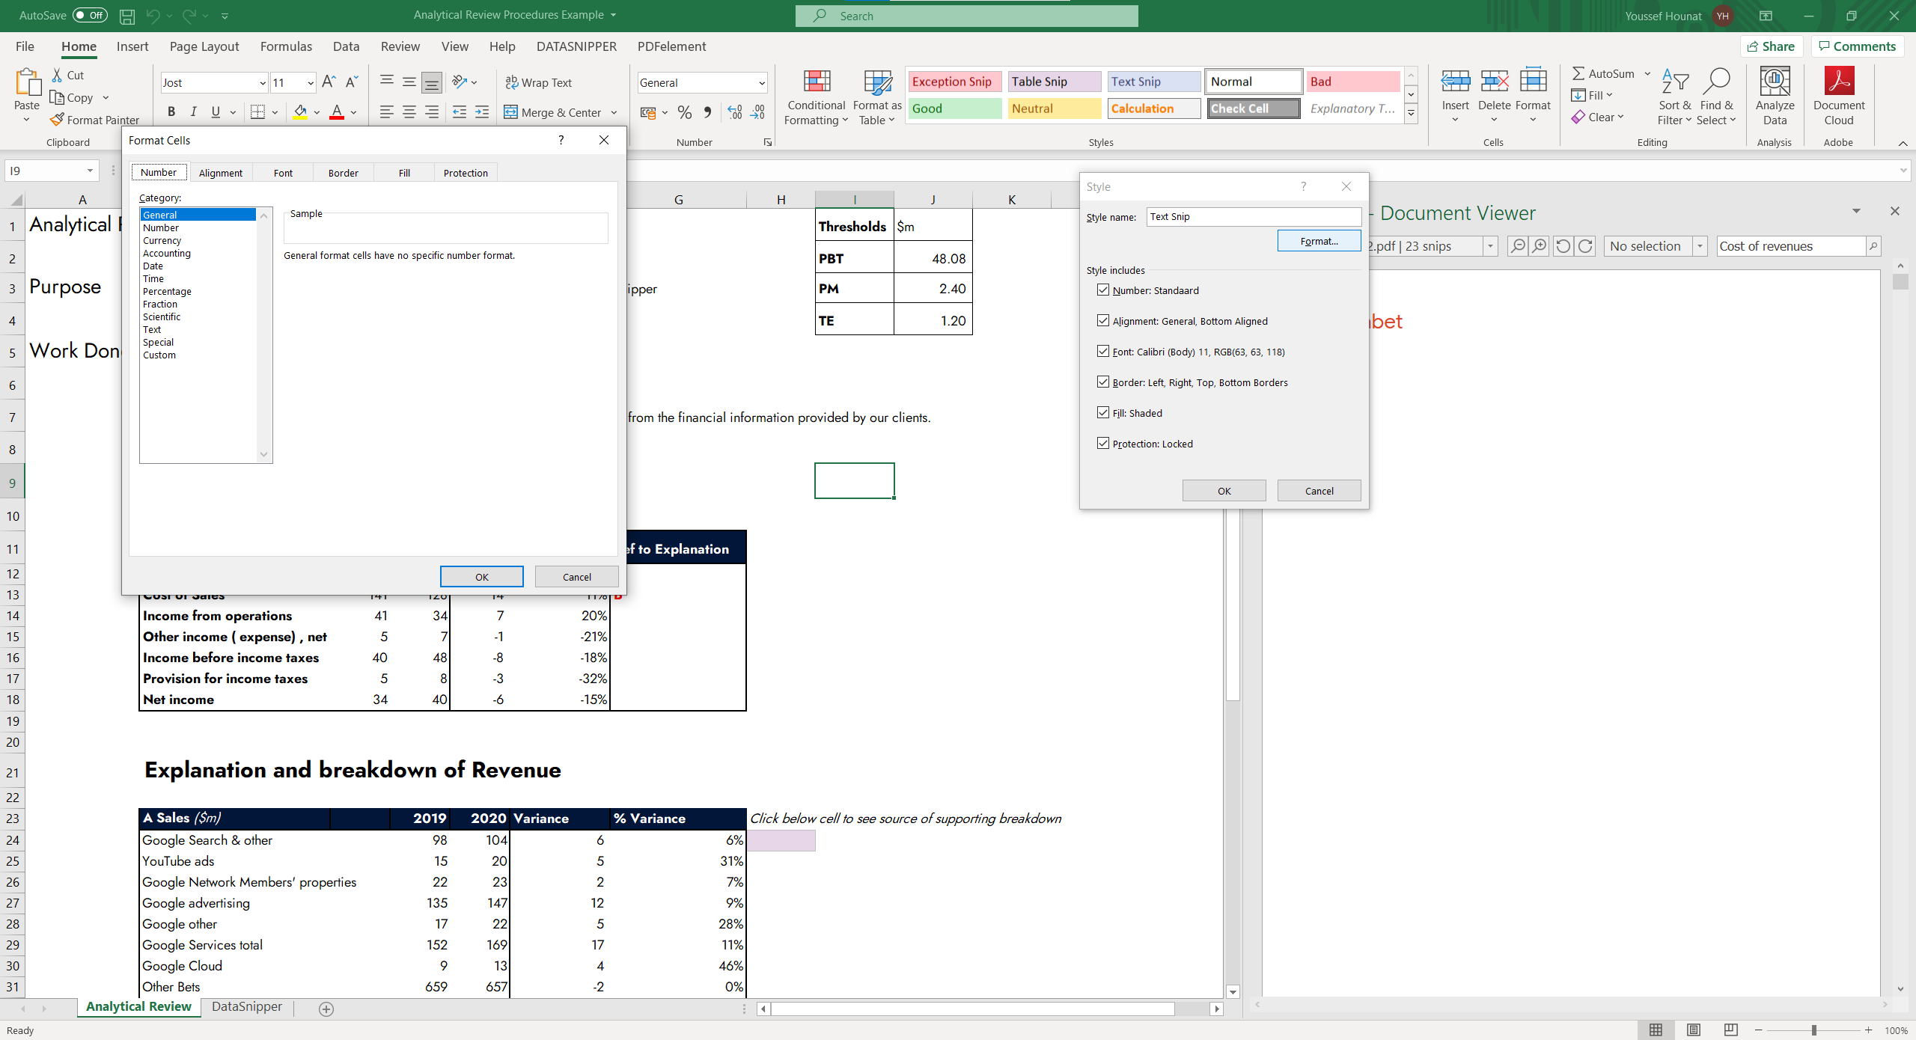1916x1040 pixels.
Task: Click zoom in magnifier in Document Viewer
Action: [1540, 246]
